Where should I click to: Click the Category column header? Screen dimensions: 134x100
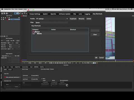(x=35, y=30)
